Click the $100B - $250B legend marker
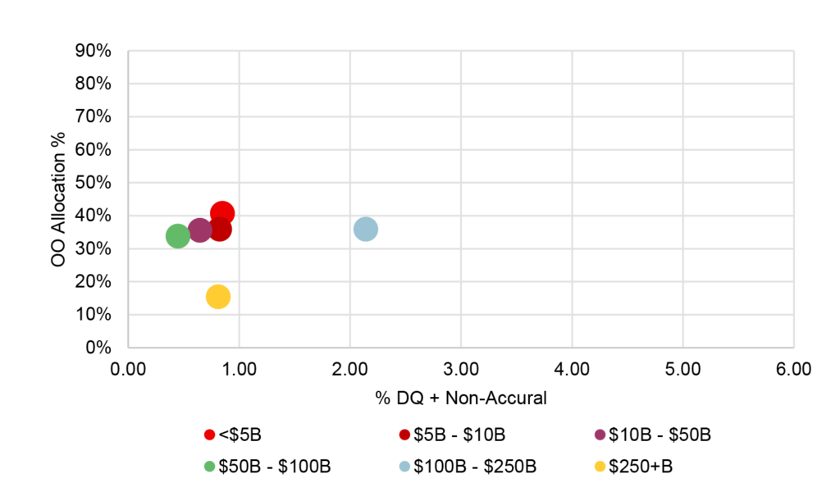Viewport: 840px width, 501px height. coord(404,467)
